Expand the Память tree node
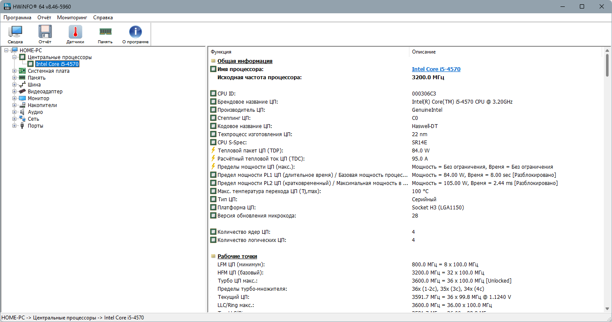 [x=15, y=78]
